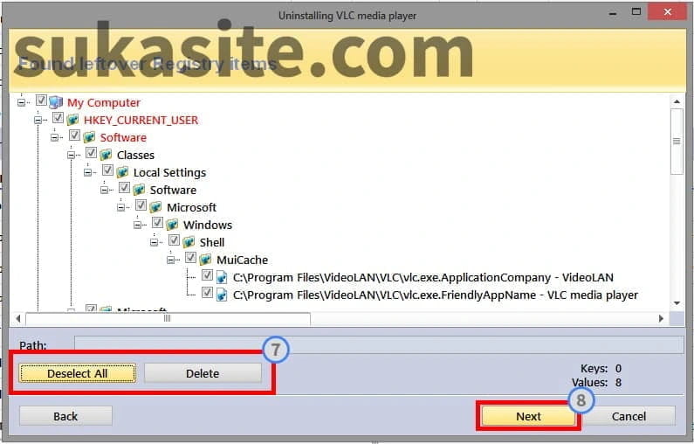The image size is (694, 444).
Task: Select the Windows tree row text
Action: [208, 225]
